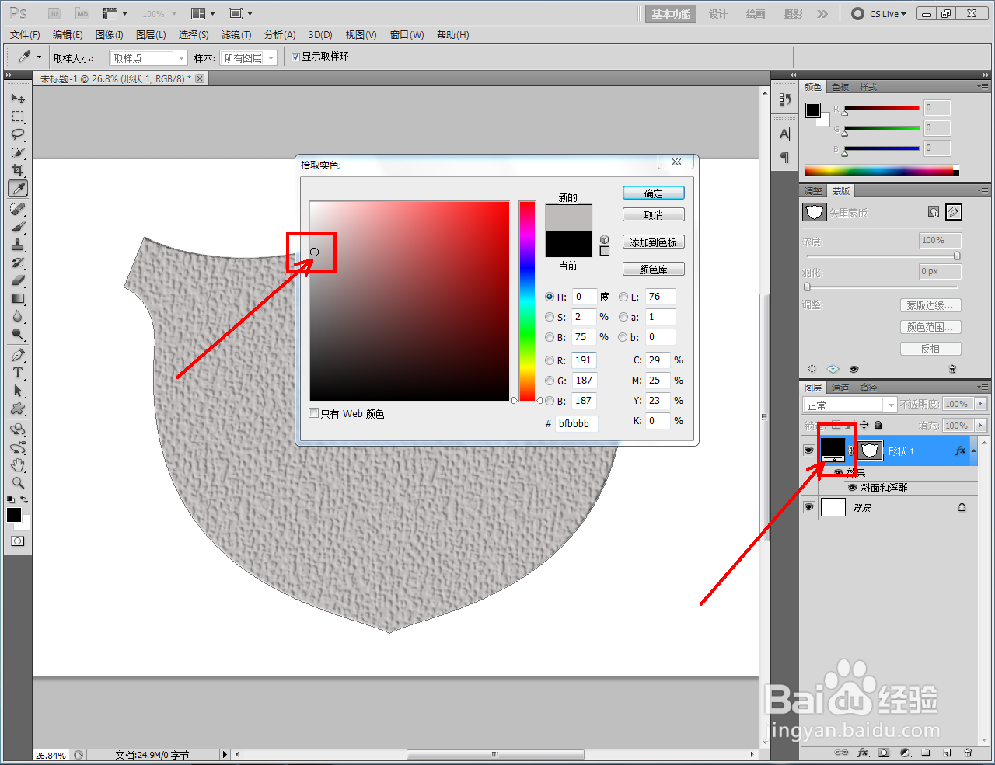Switch to the 通道 tab
Screen dimensions: 995x765
click(840, 388)
